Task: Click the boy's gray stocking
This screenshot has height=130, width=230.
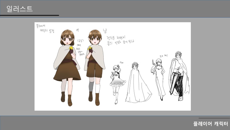Action: [x=92, y=86]
